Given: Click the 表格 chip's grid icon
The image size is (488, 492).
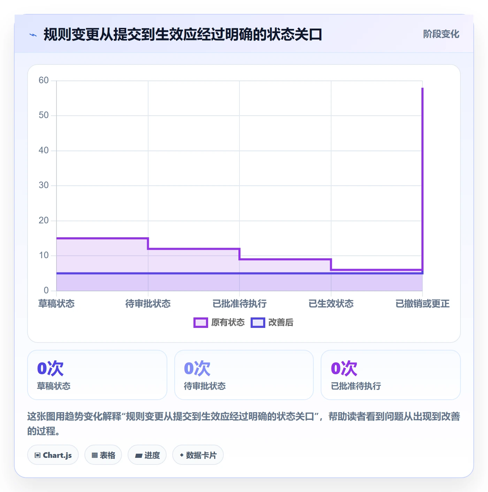Looking at the screenshot, I should click(x=94, y=455).
